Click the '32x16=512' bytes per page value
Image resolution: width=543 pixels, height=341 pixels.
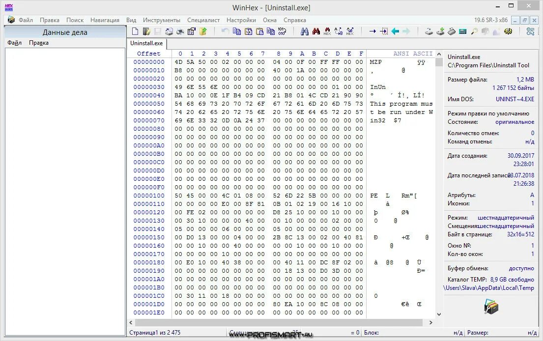pyautogui.click(x=520, y=234)
